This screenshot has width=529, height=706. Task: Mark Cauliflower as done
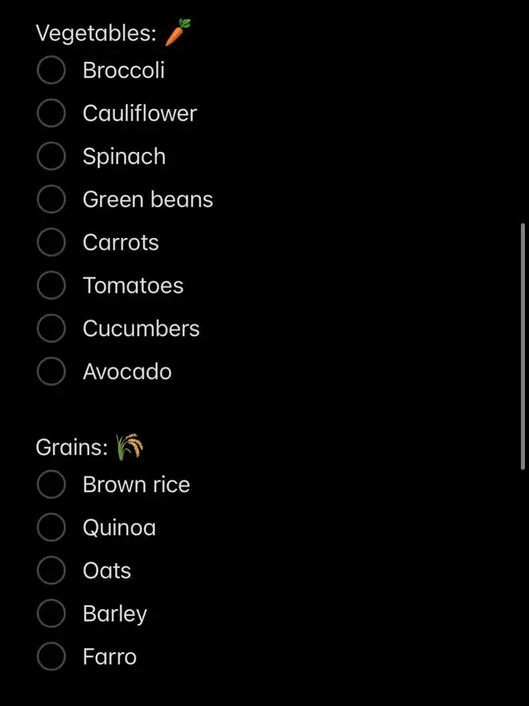point(51,113)
